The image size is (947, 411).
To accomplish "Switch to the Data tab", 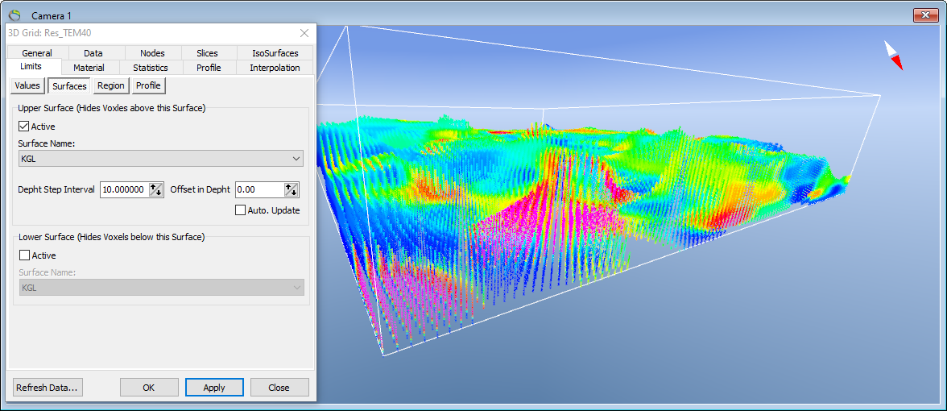I will click(93, 53).
